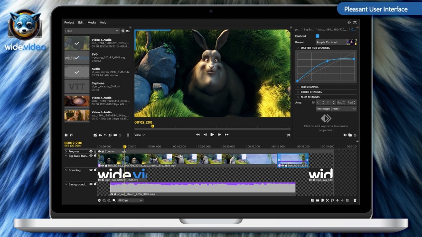Click the clapperboard icon under media list
Screen dimensions: 422x237
pos(115,135)
